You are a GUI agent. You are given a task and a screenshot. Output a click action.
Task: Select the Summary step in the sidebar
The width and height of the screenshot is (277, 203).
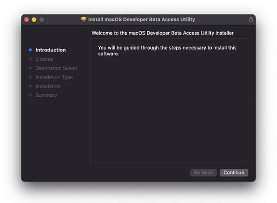[x=46, y=95]
